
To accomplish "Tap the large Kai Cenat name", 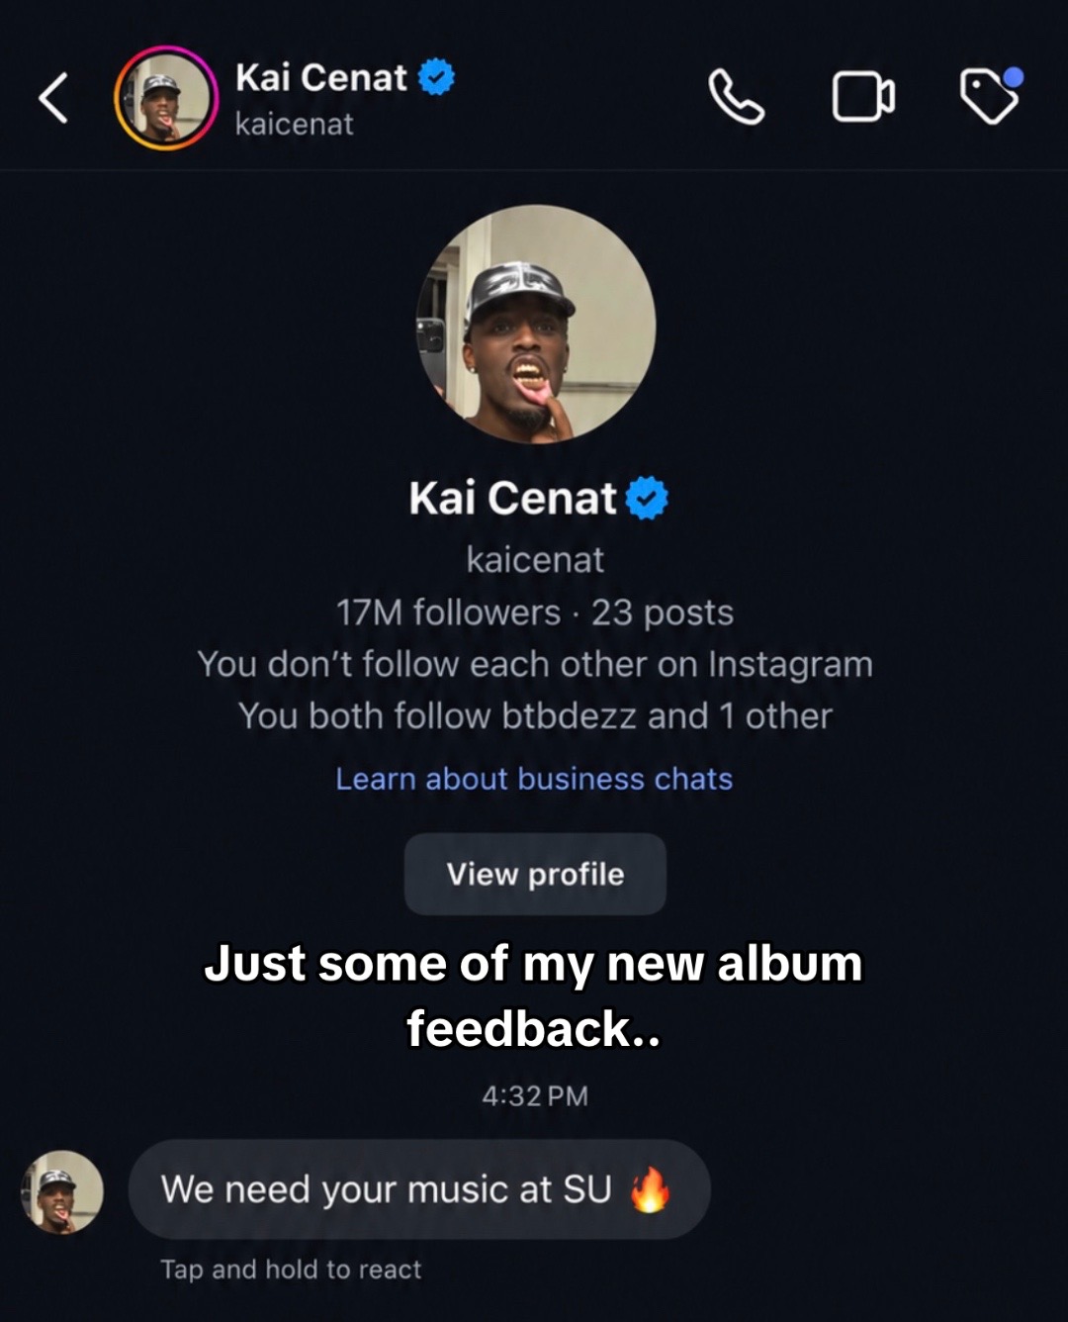I will (513, 498).
